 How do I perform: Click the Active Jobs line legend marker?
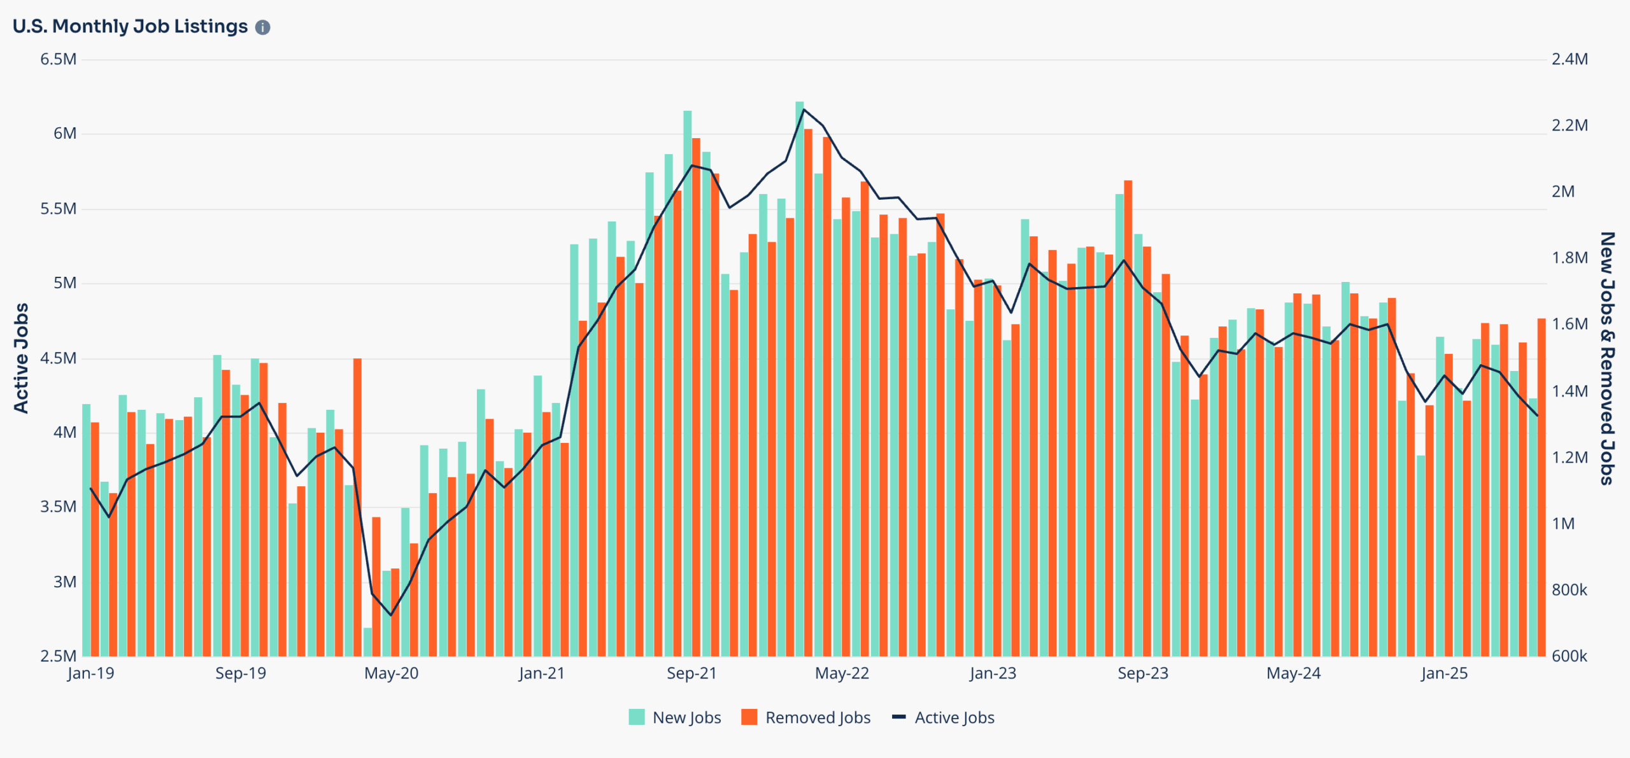(898, 717)
